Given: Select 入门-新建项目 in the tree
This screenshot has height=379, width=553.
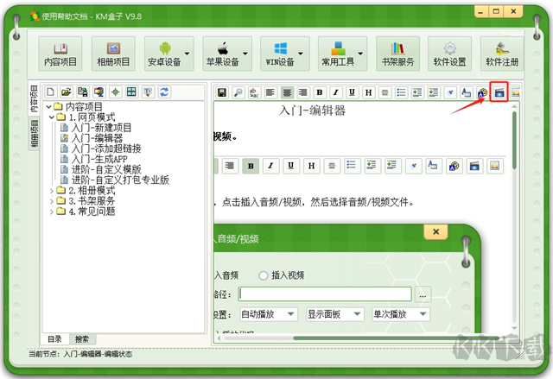Looking at the screenshot, I should [101, 128].
